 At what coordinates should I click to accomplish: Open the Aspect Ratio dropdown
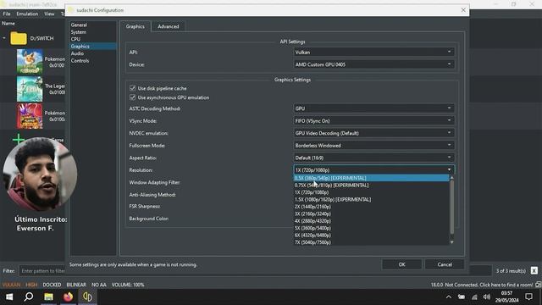pyautogui.click(x=373, y=158)
